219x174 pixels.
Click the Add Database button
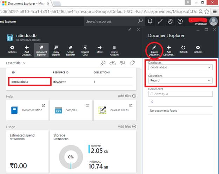click(27, 51)
